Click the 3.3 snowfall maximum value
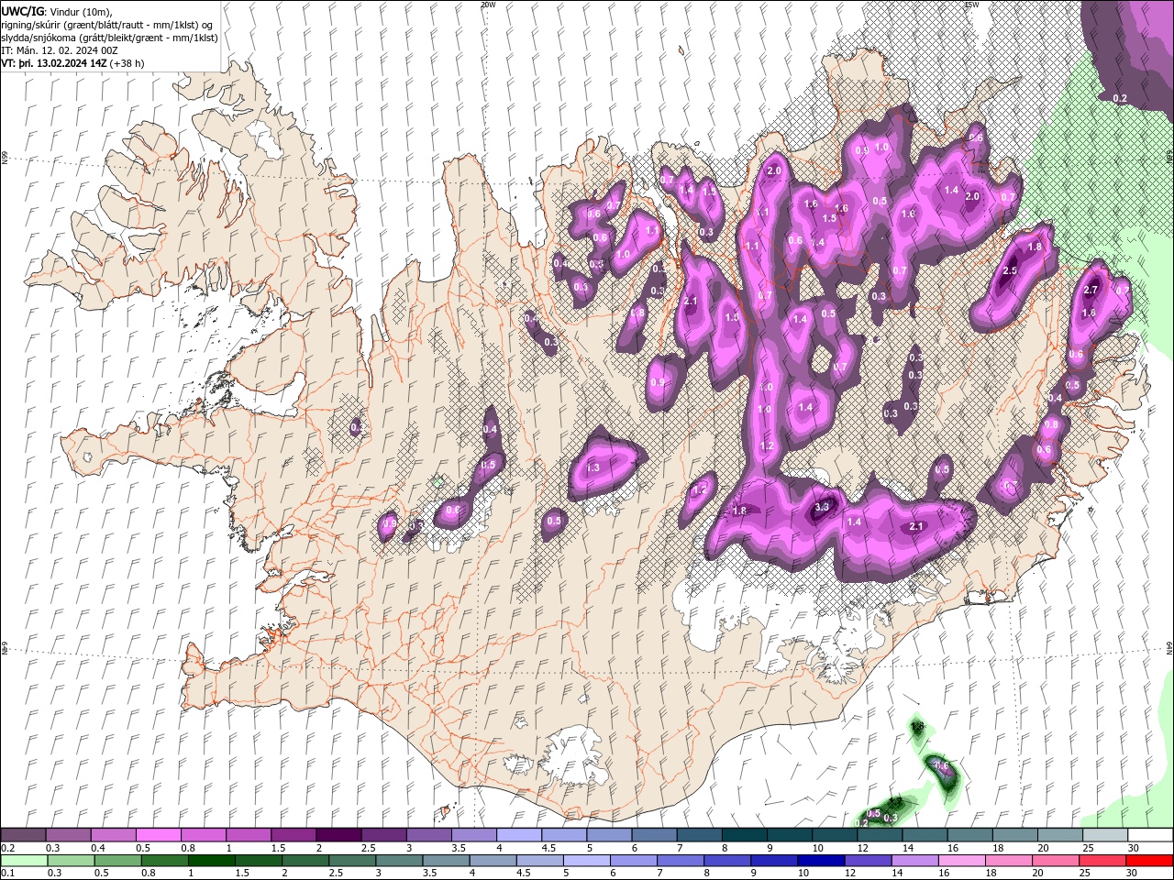The width and height of the screenshot is (1174, 880). click(x=822, y=506)
